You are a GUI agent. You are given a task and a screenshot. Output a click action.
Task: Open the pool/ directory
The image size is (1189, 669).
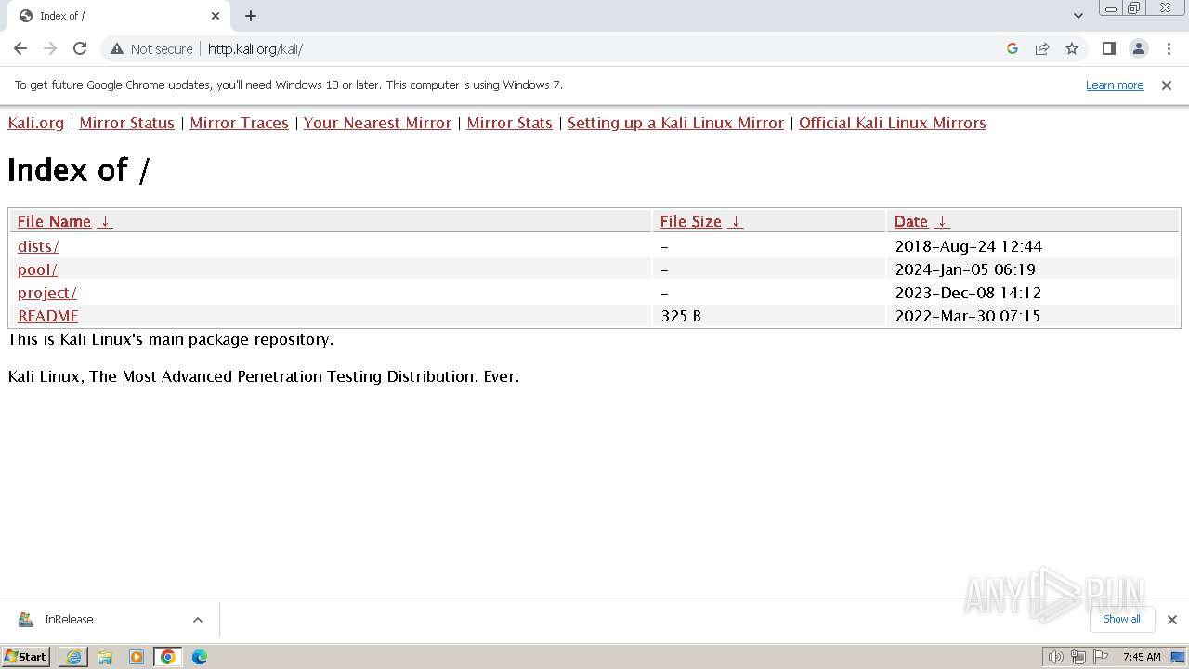(x=37, y=269)
